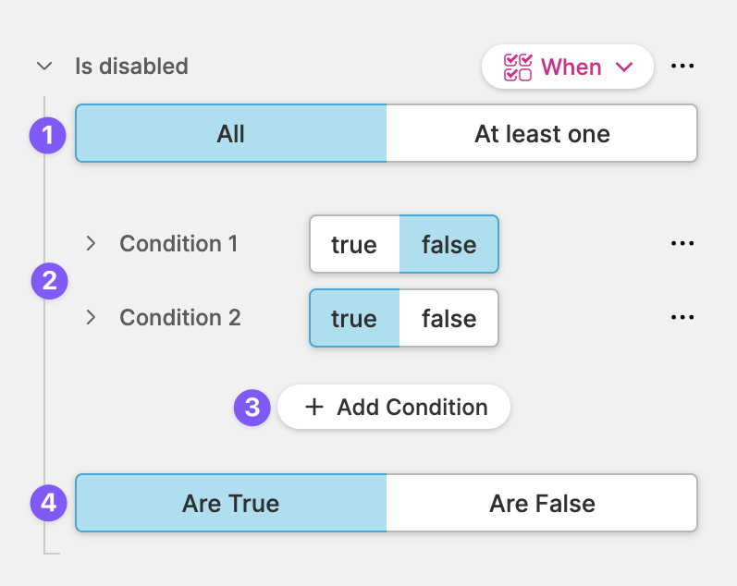The width and height of the screenshot is (737, 586).
Task: Set Condition 2 to true
Action: click(x=354, y=319)
